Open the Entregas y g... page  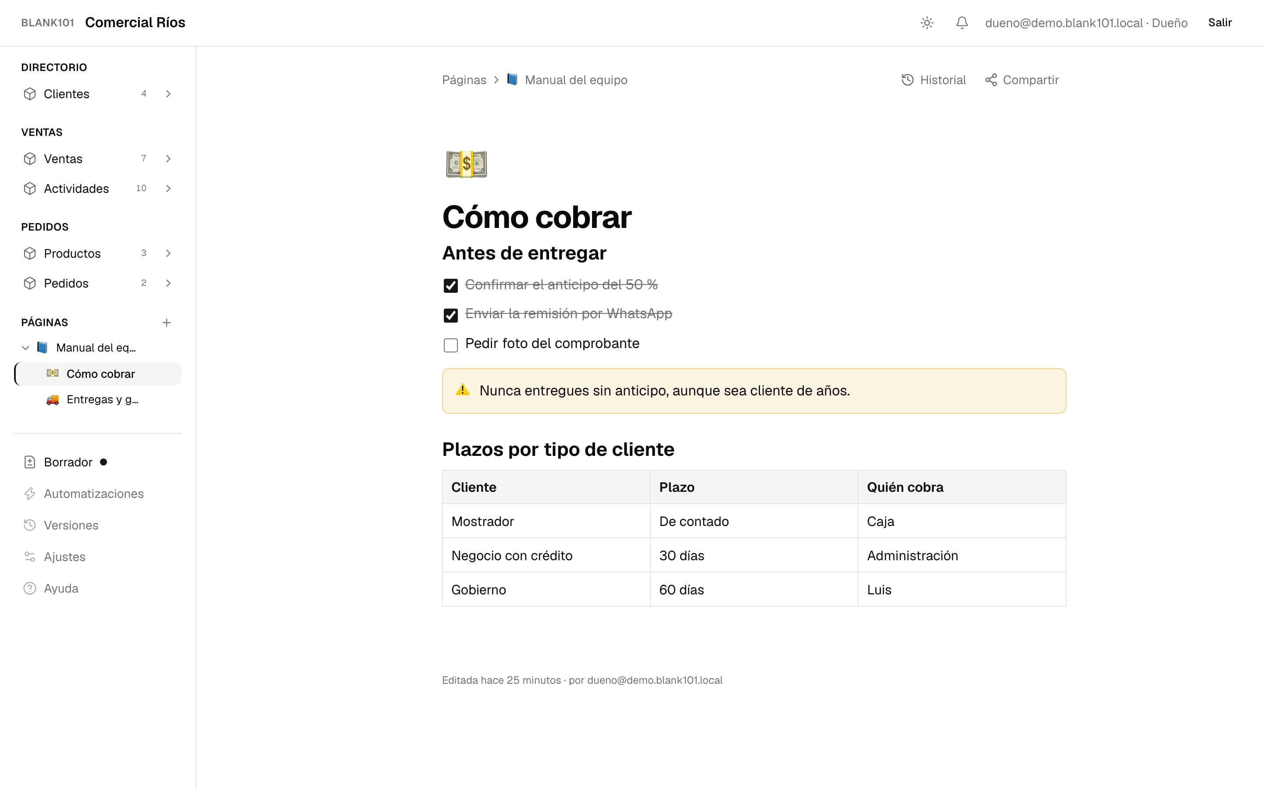98,400
